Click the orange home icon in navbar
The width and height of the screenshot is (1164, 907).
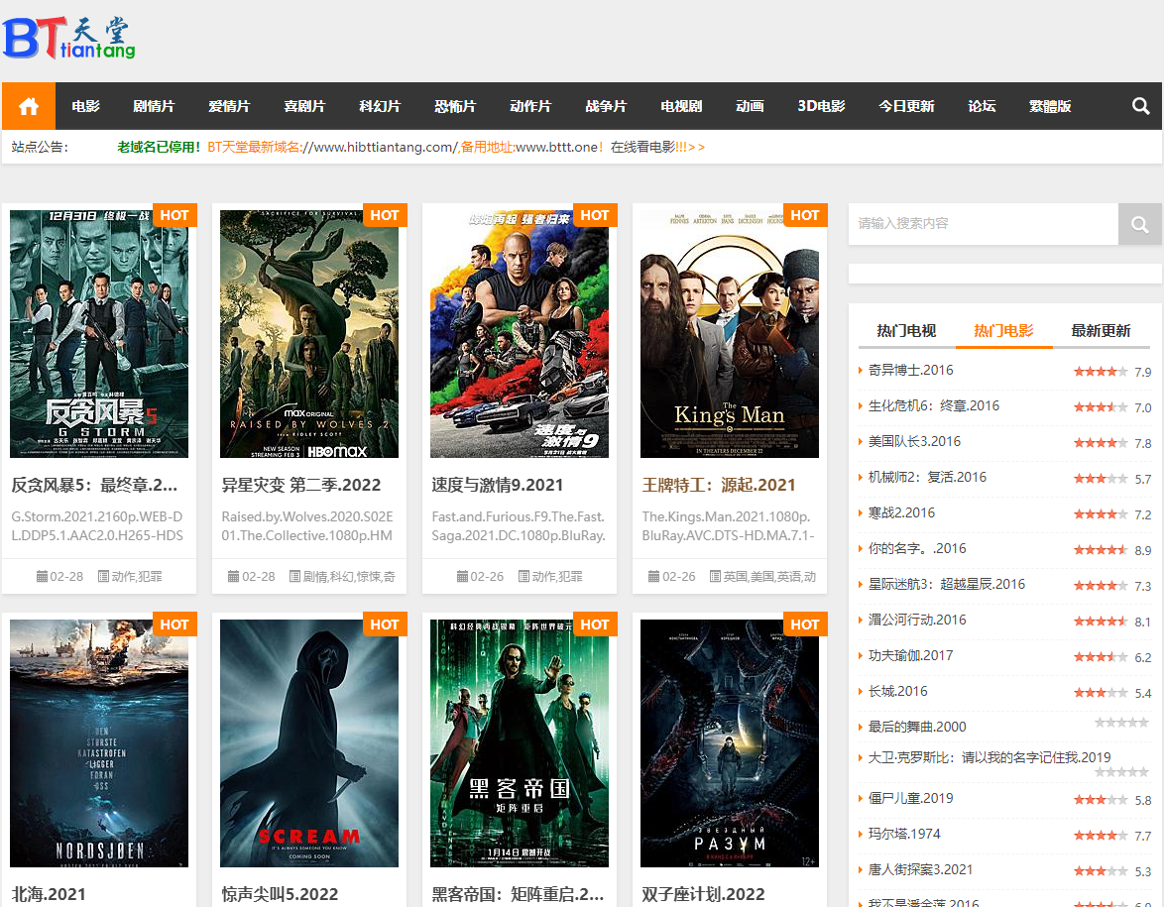[28, 106]
